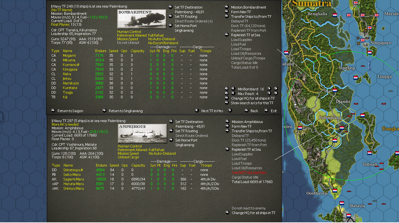Click the arrow icon beside Return to Saigon

(x=53, y=111)
